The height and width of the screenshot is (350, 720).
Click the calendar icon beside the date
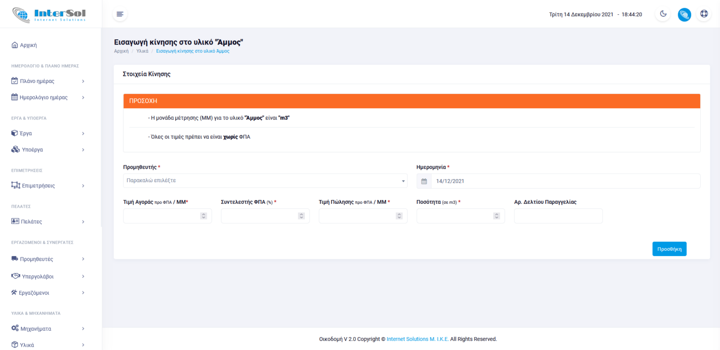pos(424,181)
